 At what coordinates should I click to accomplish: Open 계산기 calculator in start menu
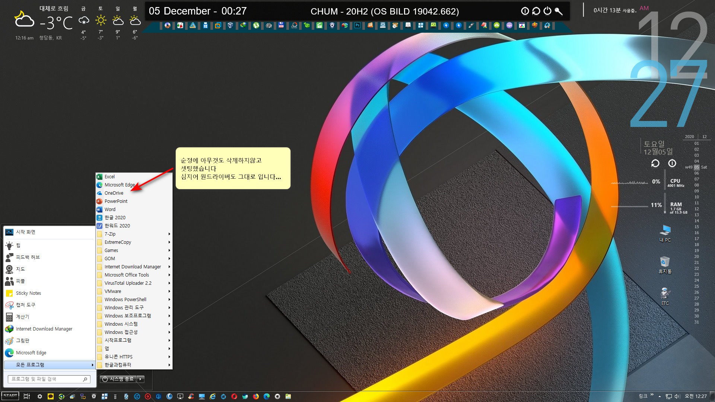(49, 317)
